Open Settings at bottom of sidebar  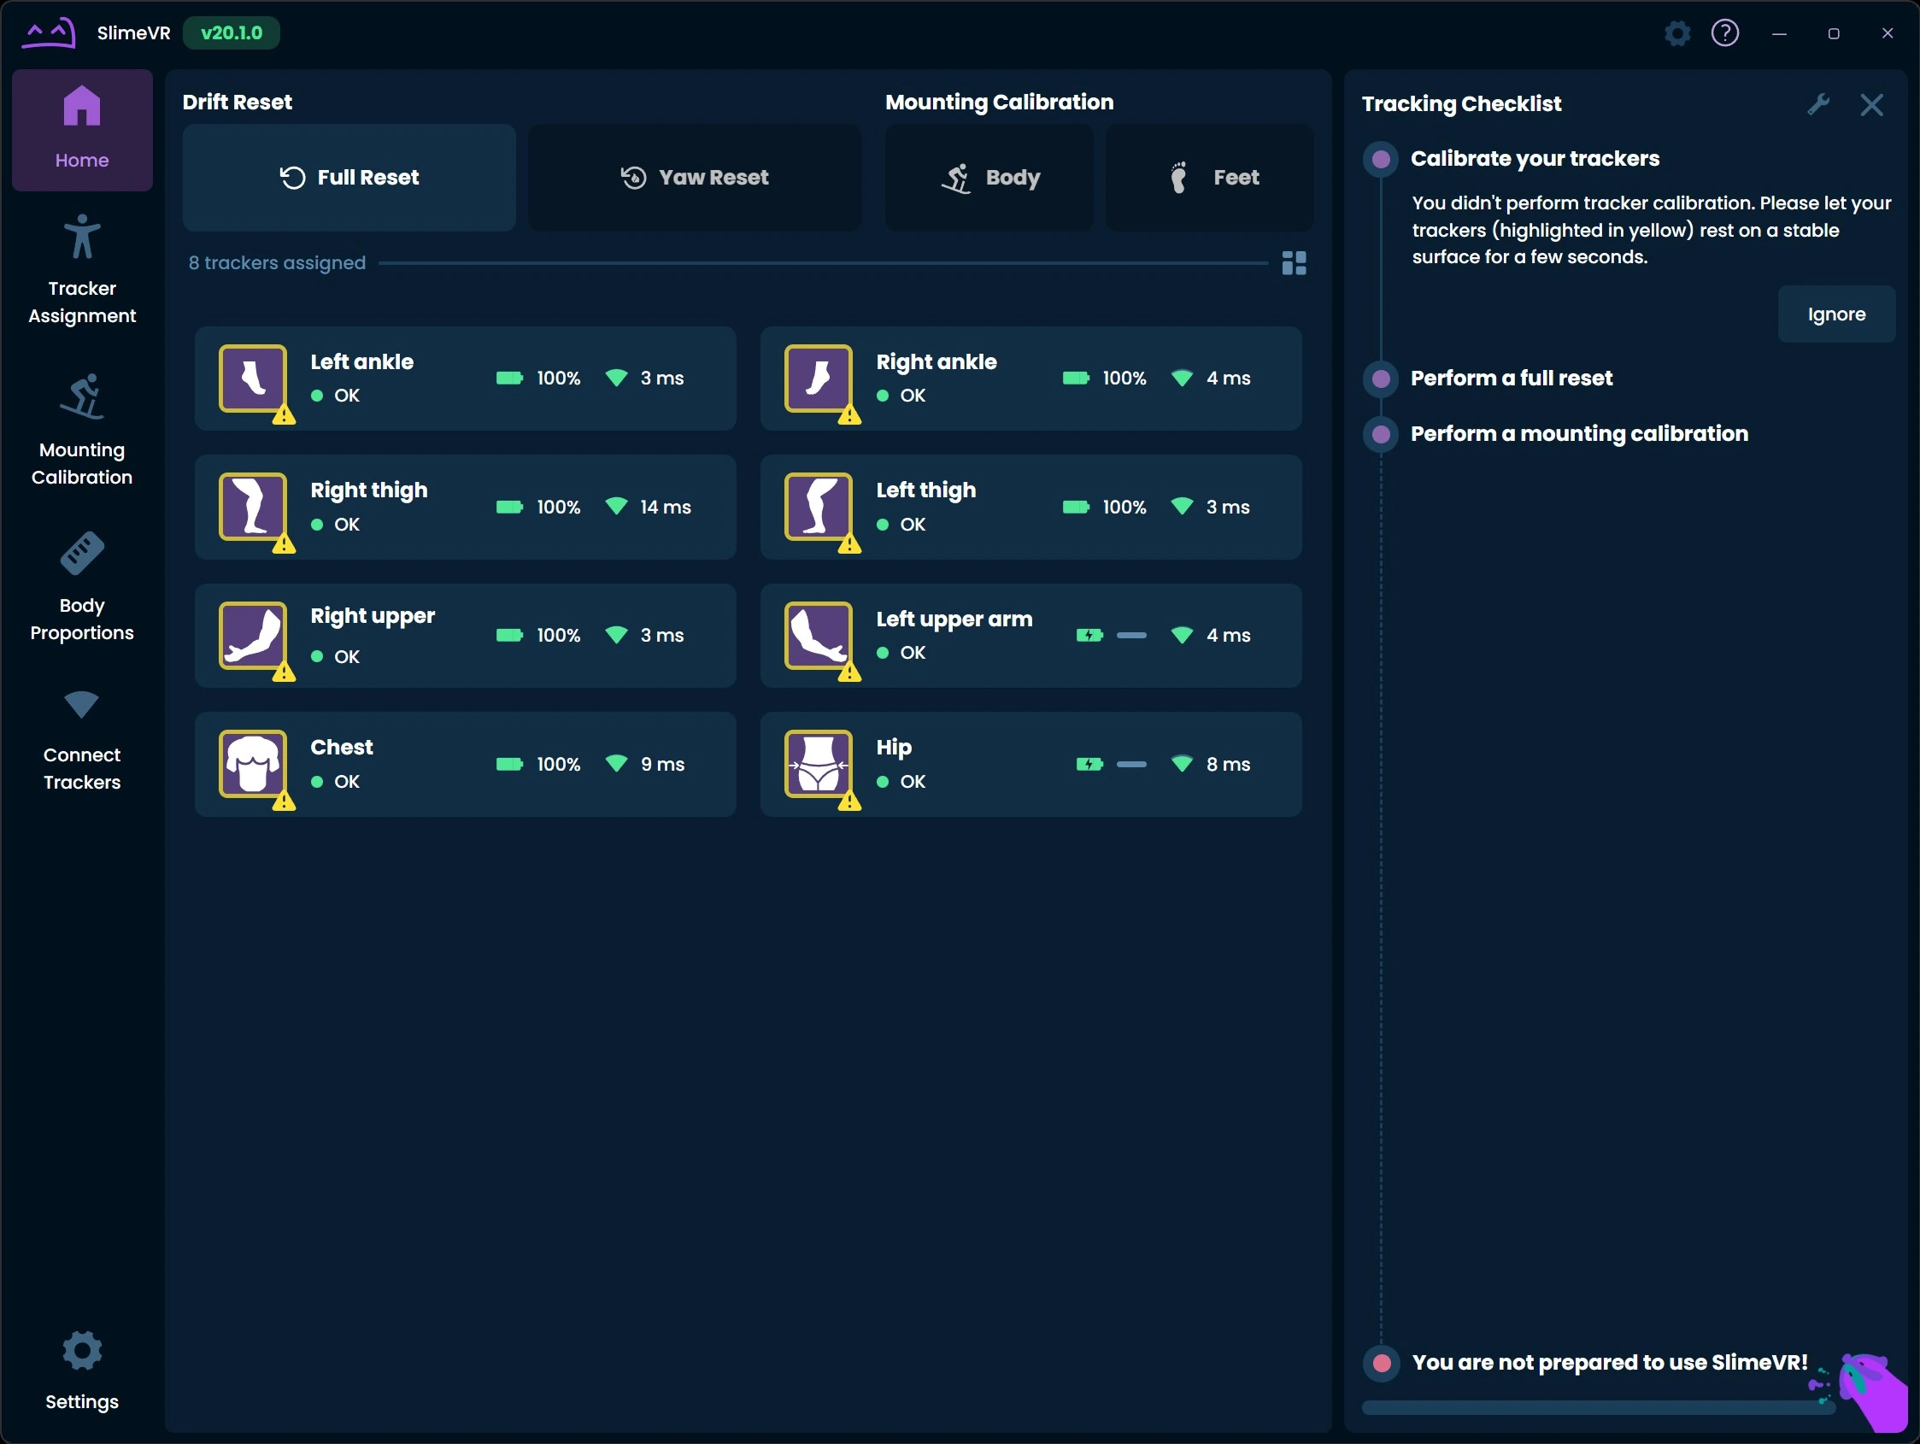point(83,1371)
